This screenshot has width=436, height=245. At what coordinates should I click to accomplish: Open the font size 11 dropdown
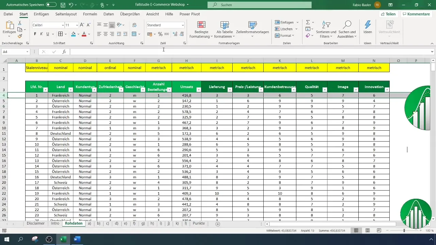(77, 25)
